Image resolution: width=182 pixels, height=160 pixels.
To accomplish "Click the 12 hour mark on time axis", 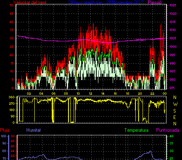I will point(90,94).
